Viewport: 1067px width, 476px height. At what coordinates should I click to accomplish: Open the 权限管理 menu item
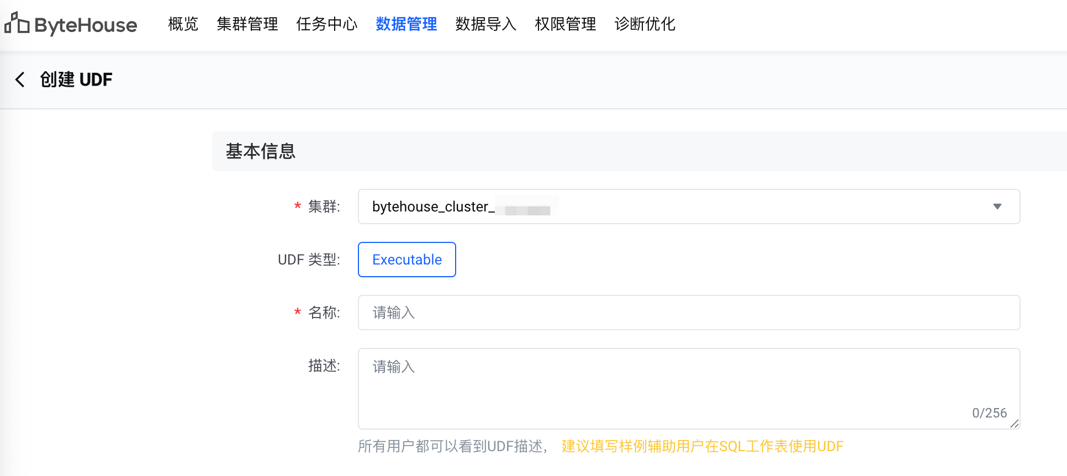click(x=566, y=24)
